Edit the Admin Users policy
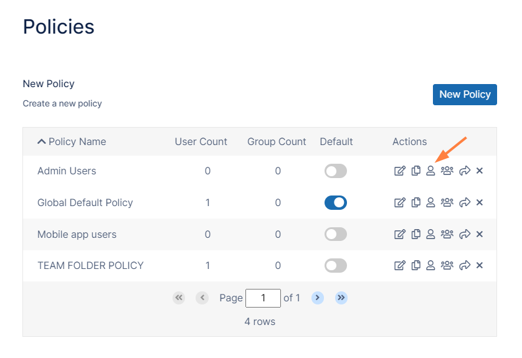The height and width of the screenshot is (358, 522). 399,171
